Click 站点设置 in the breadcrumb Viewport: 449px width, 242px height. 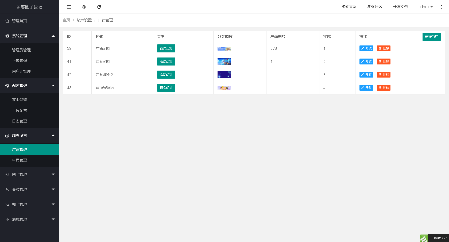84,20
